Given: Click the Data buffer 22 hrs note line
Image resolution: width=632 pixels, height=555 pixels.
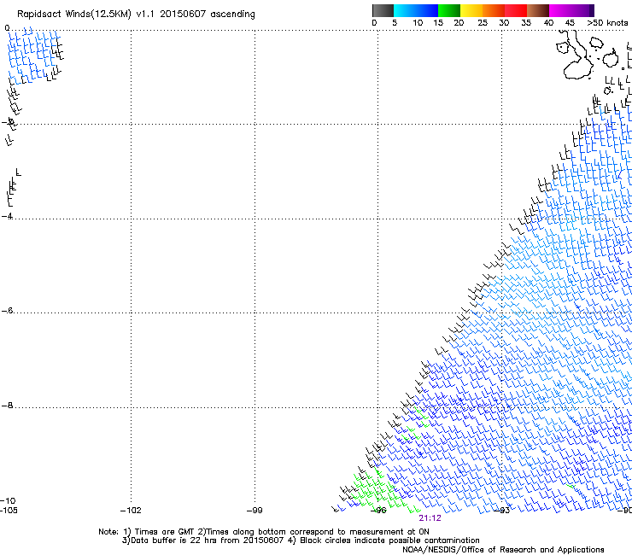Looking at the screenshot, I should pos(301,540).
